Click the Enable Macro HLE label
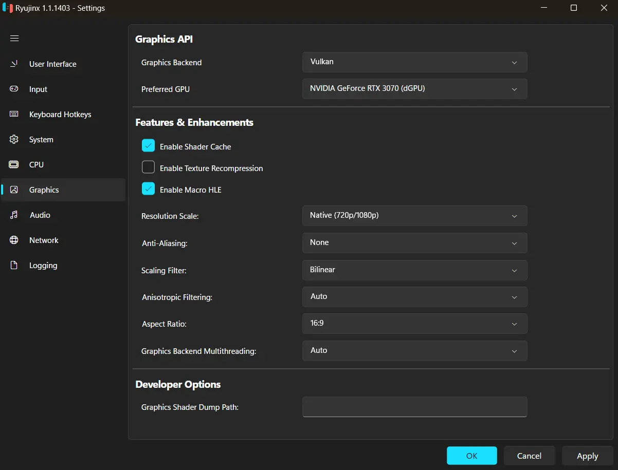The height and width of the screenshot is (470, 618). pos(191,190)
